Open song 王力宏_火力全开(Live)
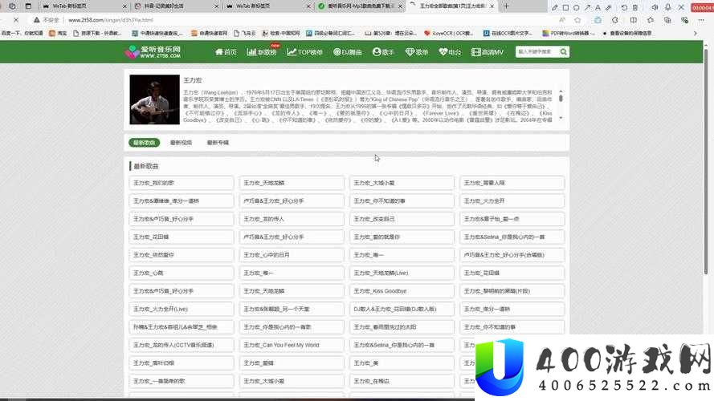714x401 pixels. tap(182, 309)
